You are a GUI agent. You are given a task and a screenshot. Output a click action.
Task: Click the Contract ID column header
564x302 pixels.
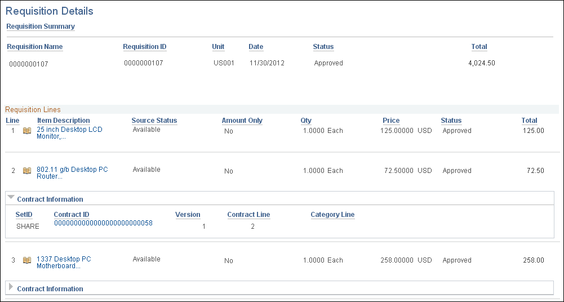[72, 215]
